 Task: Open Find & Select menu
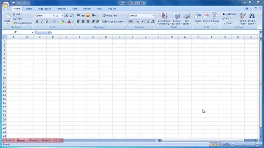(252, 19)
